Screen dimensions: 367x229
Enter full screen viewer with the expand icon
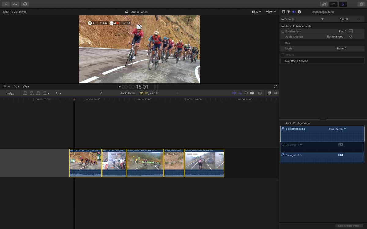tap(275, 87)
